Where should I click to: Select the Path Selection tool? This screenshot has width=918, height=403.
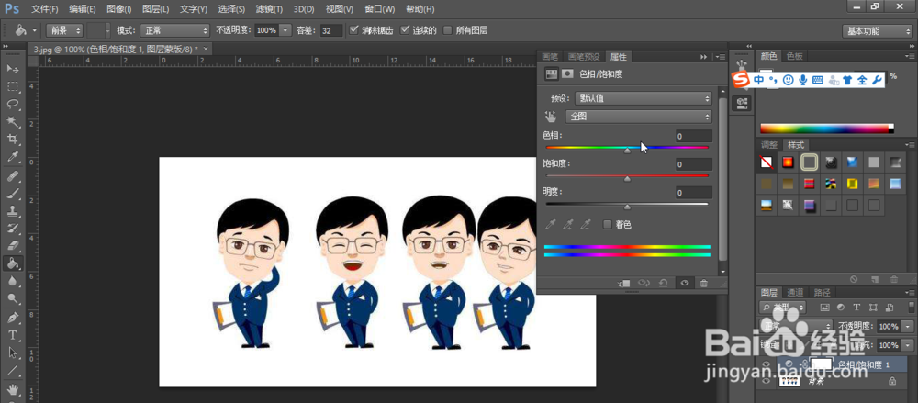pos(13,353)
